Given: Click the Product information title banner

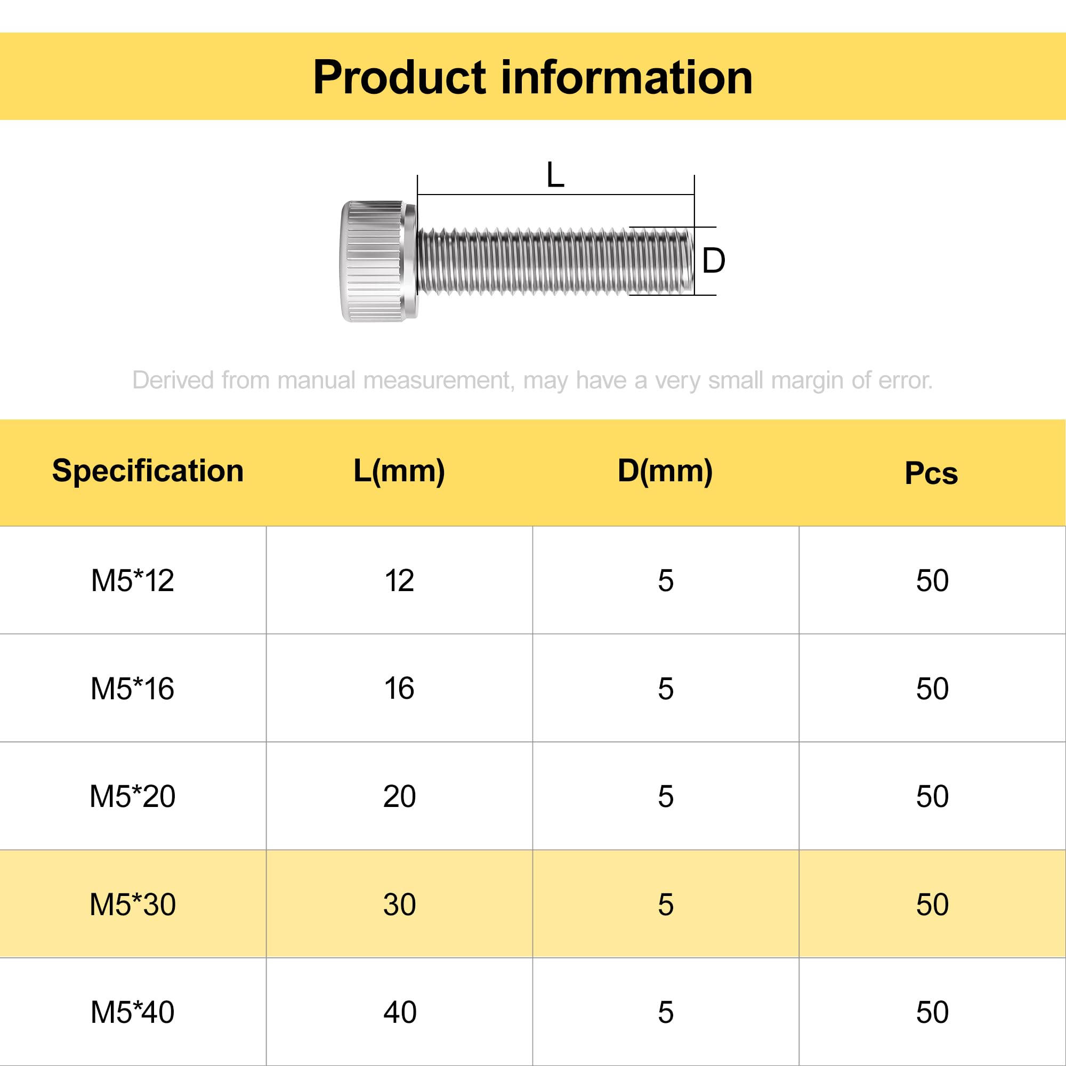Looking at the screenshot, I should pyautogui.click(x=533, y=76).
